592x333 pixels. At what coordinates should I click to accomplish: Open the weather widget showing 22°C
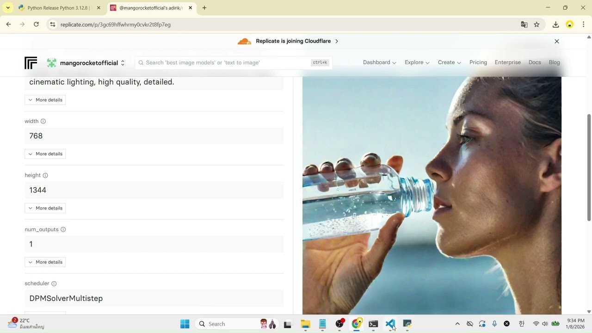pos(26,323)
